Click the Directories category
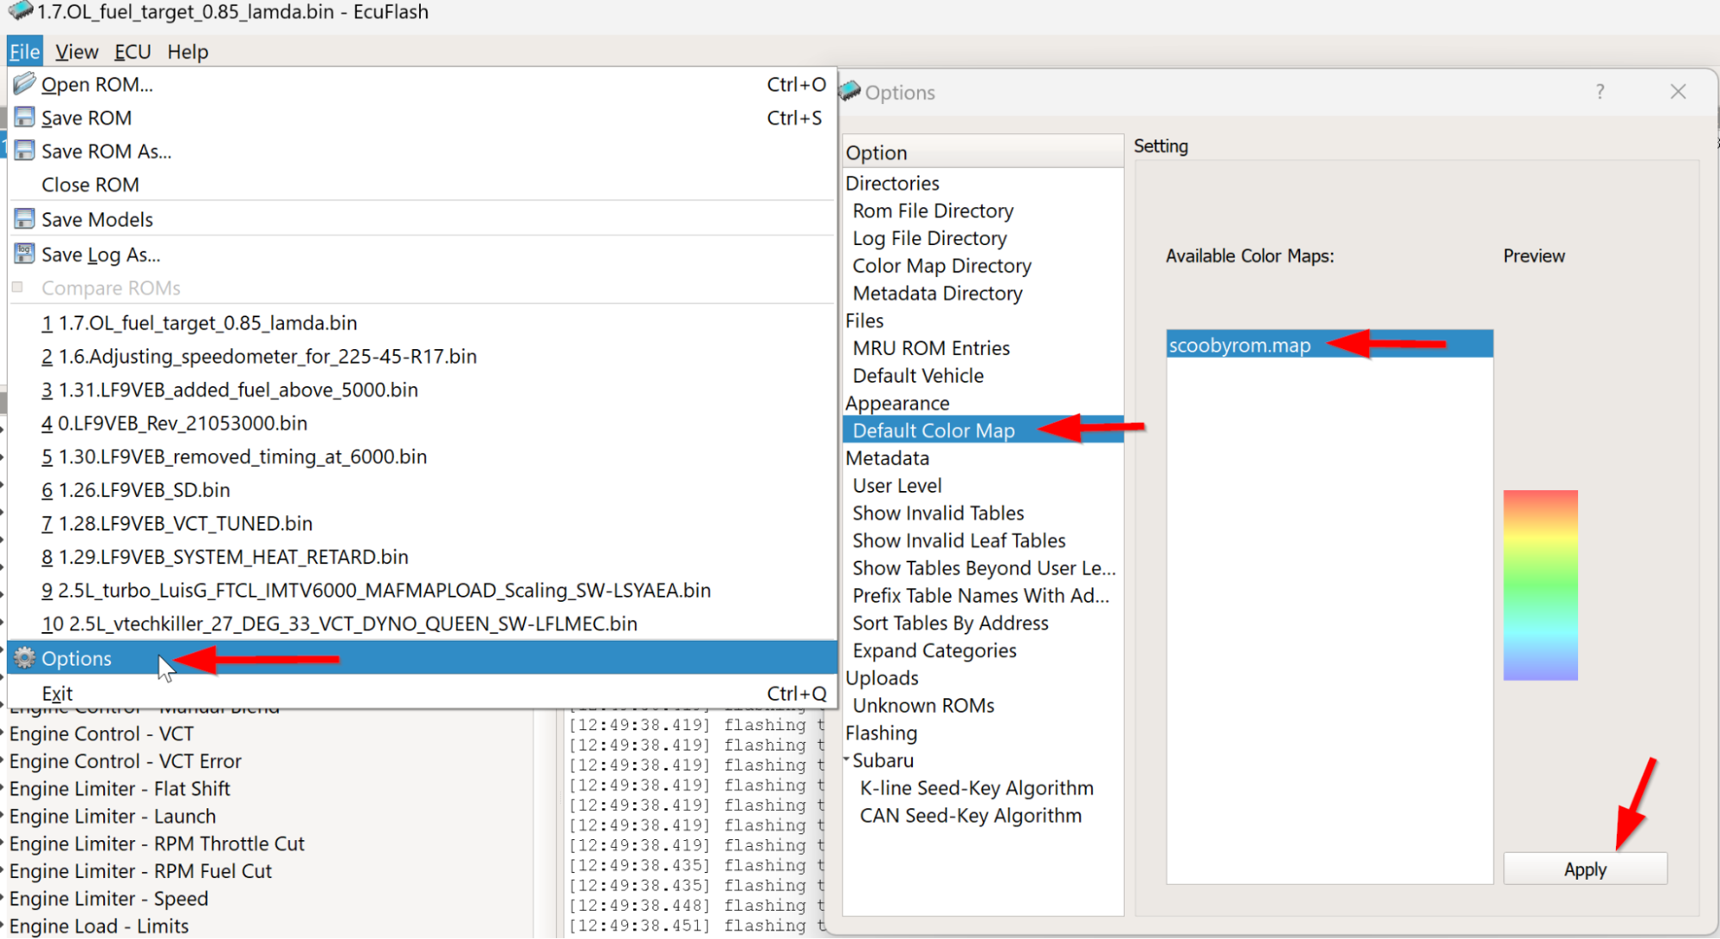 [x=983, y=183]
